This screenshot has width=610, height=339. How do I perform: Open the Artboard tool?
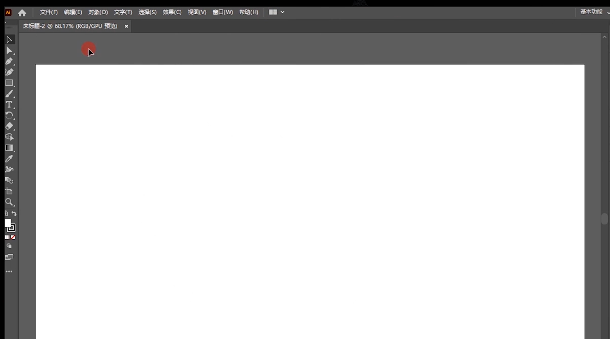[x=9, y=191]
